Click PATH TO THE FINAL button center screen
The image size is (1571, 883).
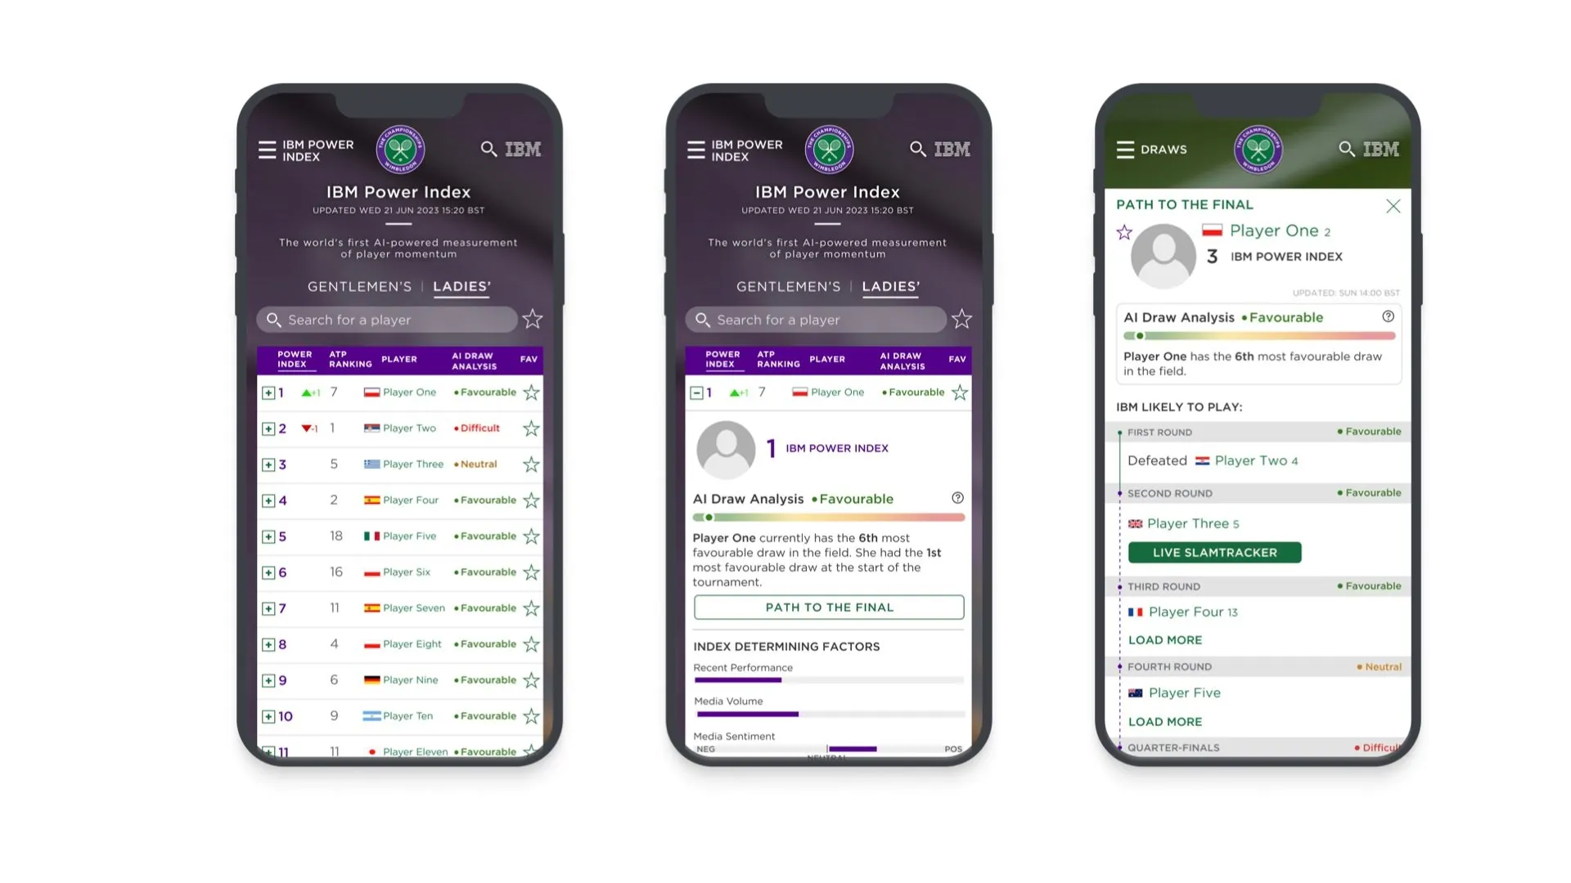click(829, 606)
